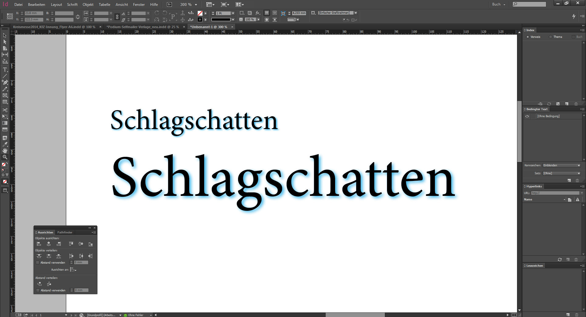The width and height of the screenshot is (586, 317).
Task: Select the Scissors tool
Action: pyautogui.click(x=5, y=110)
